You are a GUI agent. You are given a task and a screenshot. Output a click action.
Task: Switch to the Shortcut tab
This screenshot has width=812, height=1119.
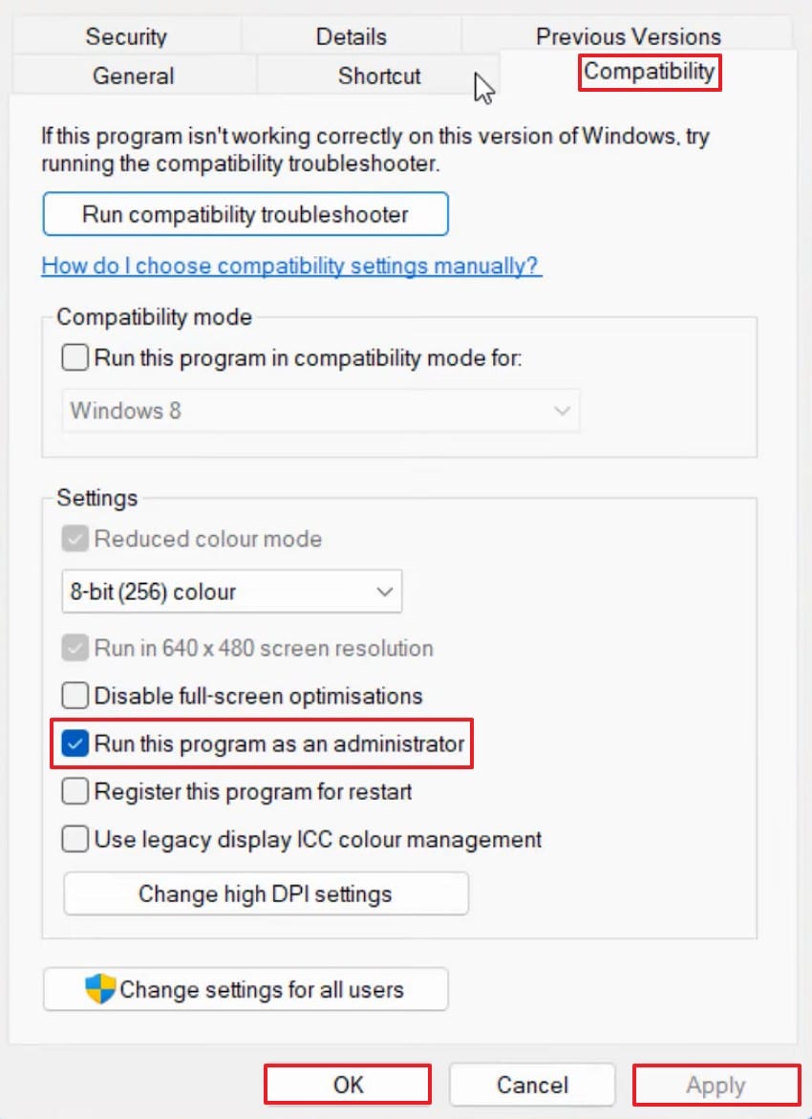[378, 75]
